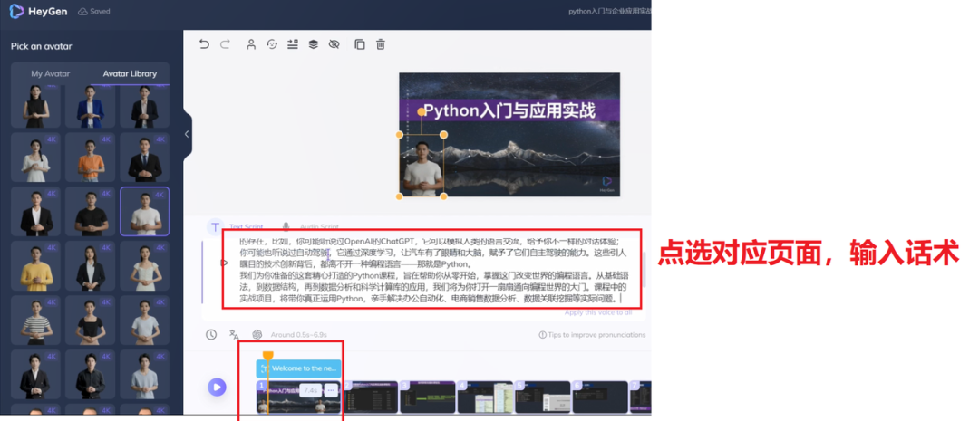The width and height of the screenshot is (979, 421).
Task: Open the layers stack icon
Action: [x=314, y=44]
